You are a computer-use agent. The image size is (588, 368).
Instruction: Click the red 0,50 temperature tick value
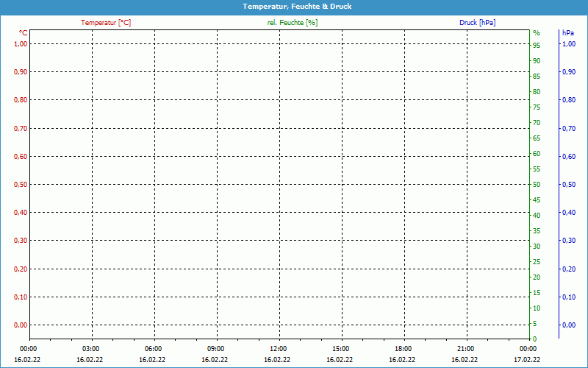(19, 184)
